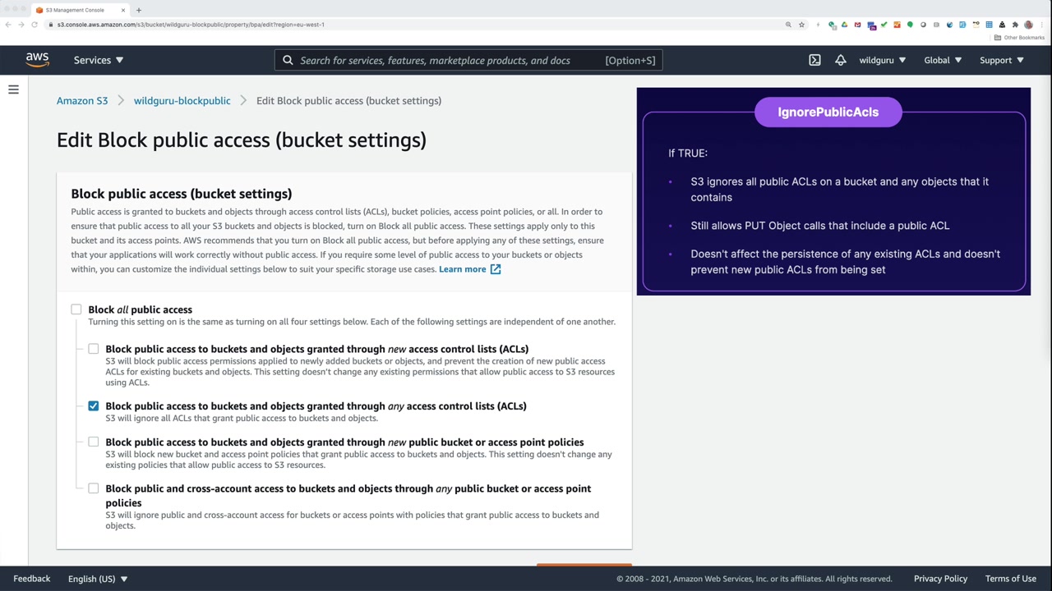
Task: Check block public and cross-account access
Action: point(94,488)
